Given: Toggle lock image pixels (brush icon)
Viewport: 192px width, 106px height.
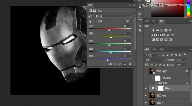Looking at the screenshot, I should click(x=156, y=65).
